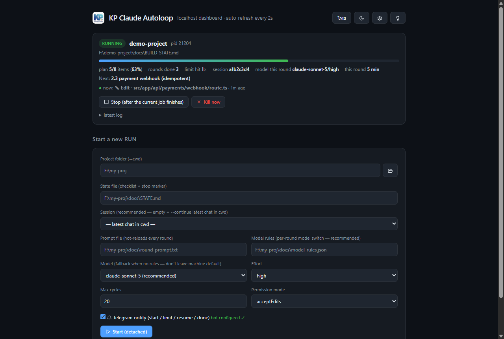Click the Max cycles field
This screenshot has width=504, height=339.
point(174,301)
